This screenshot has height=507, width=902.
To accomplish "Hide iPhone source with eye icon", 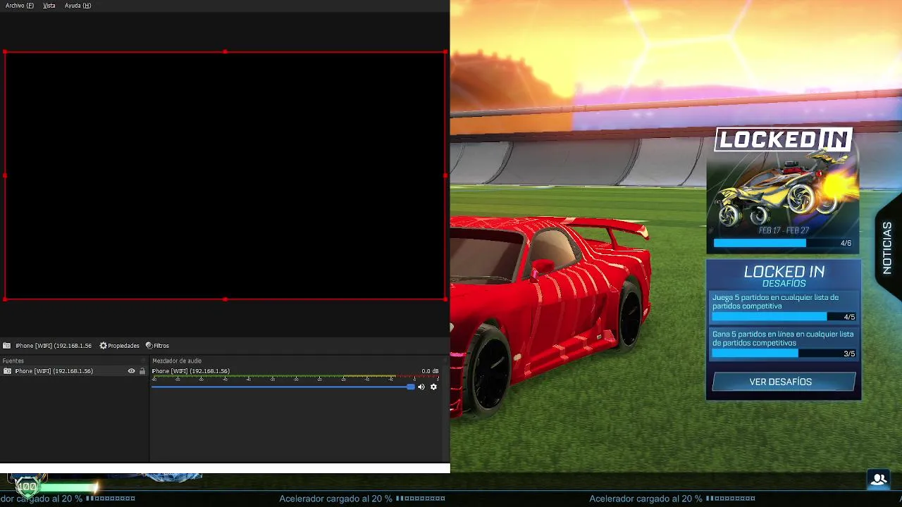I will point(131,371).
